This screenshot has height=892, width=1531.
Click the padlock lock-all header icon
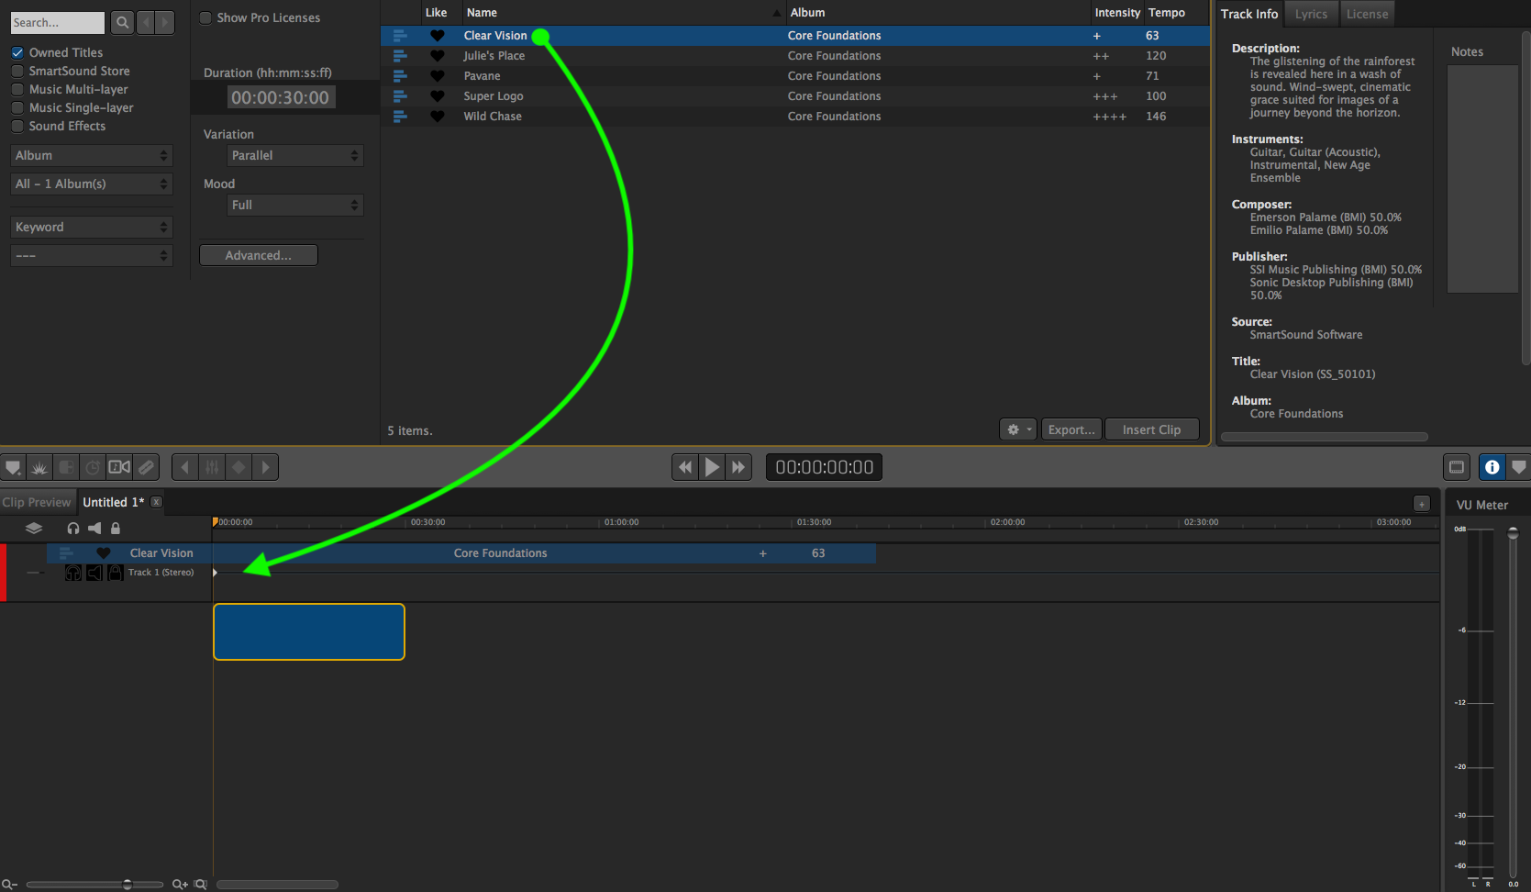[x=116, y=528]
